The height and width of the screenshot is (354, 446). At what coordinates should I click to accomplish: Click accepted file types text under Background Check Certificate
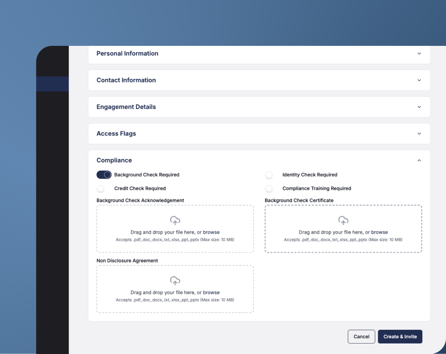(x=343, y=240)
